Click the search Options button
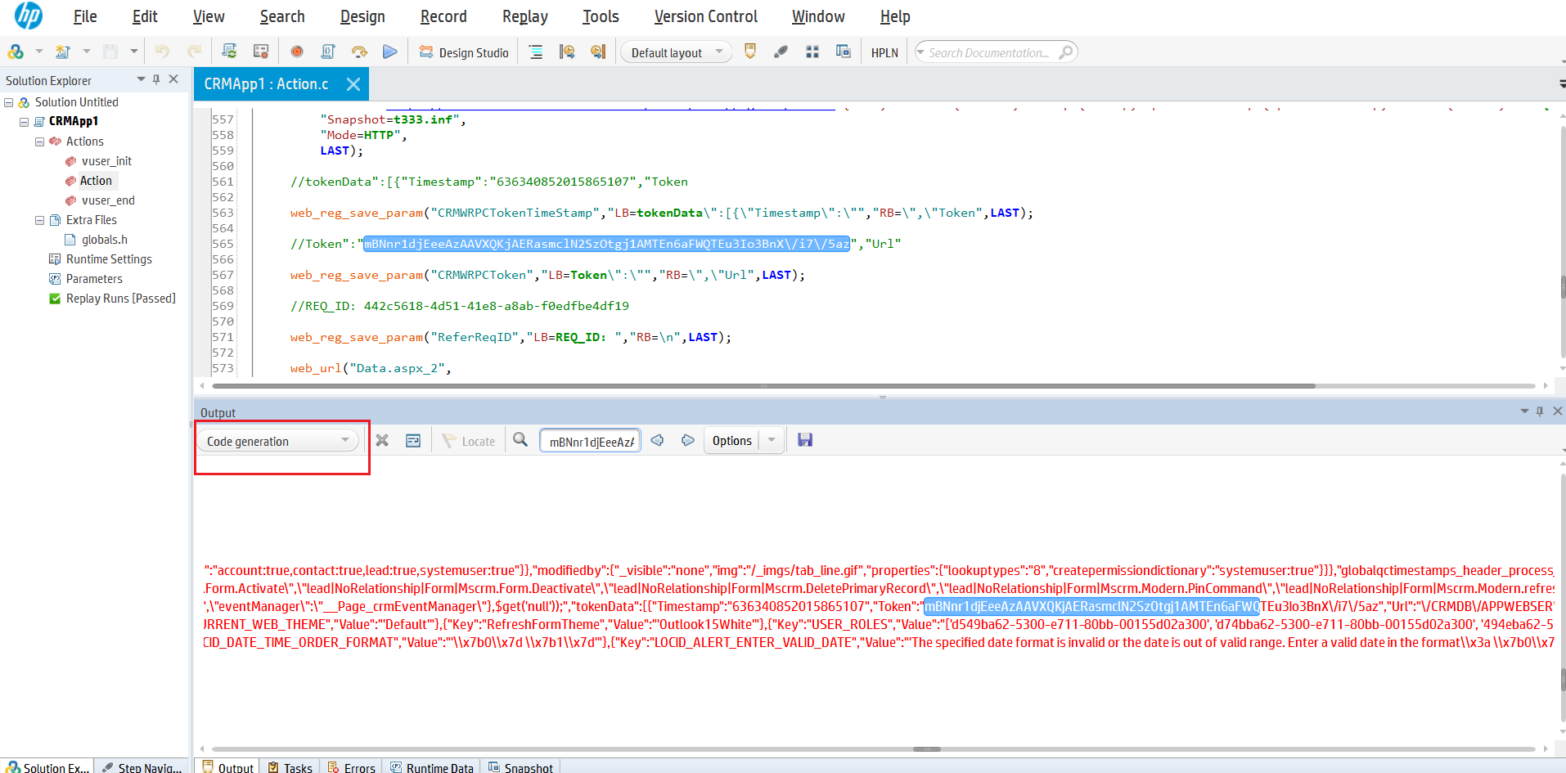1566x773 pixels. [731, 441]
